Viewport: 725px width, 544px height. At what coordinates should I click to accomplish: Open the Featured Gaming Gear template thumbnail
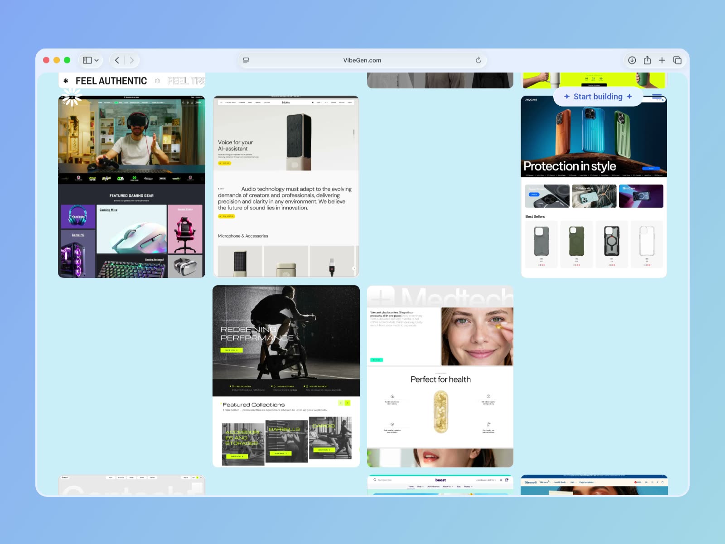coord(131,187)
